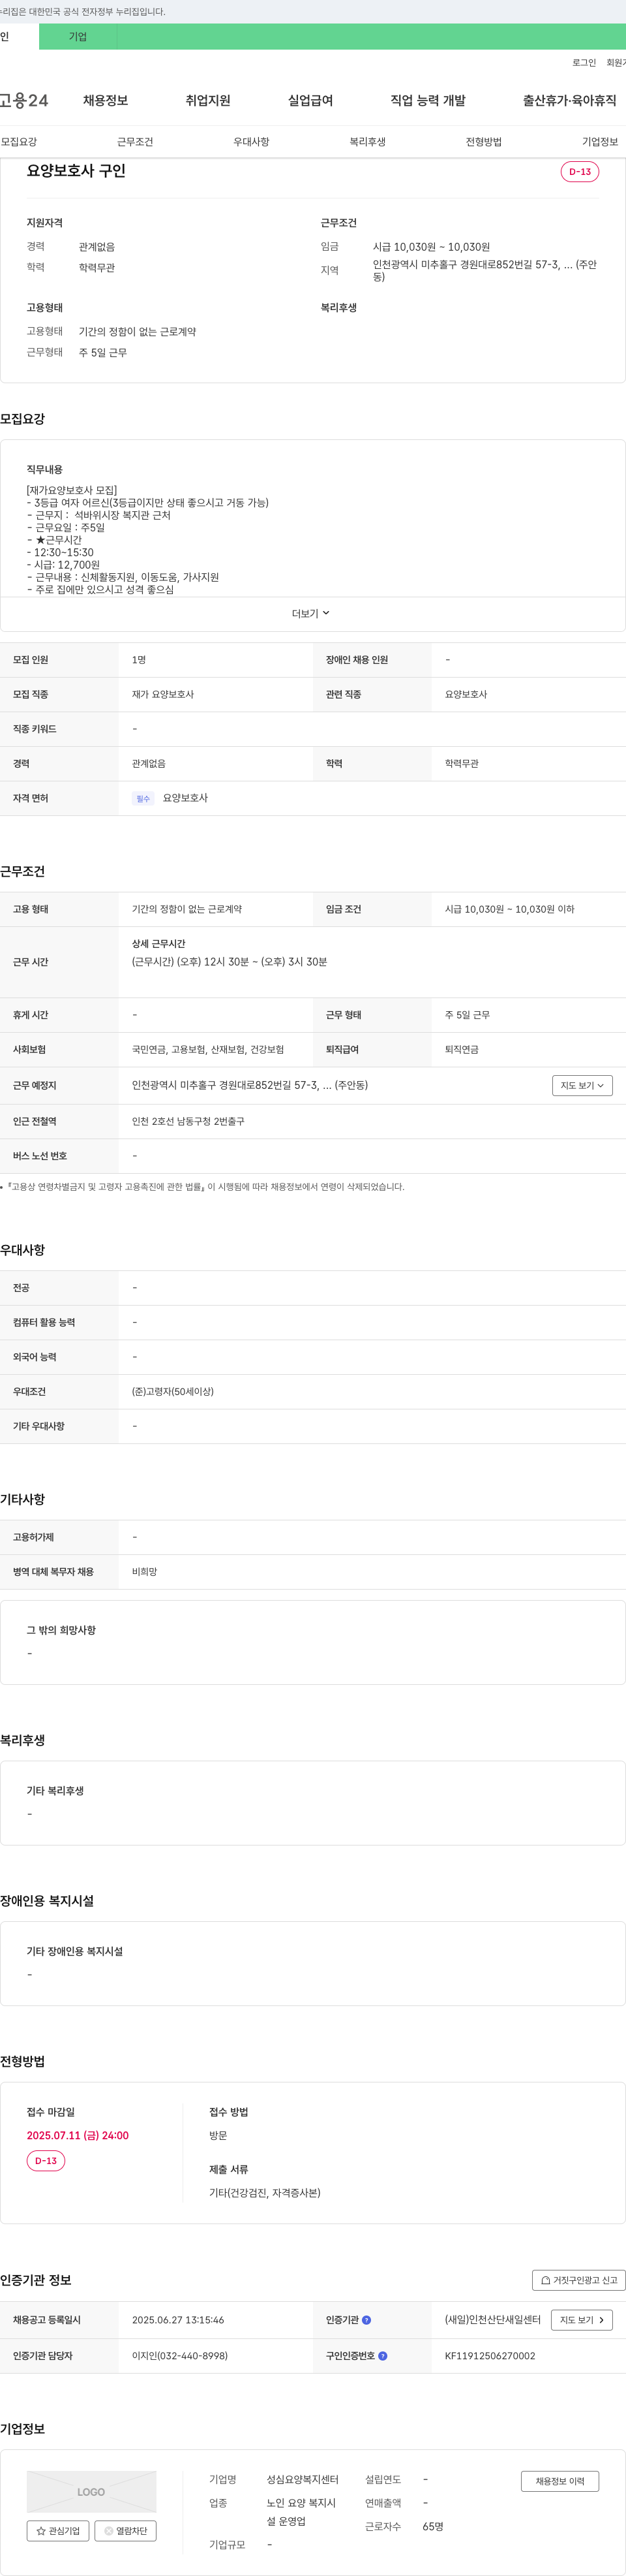Open the 채용정보 이력 button
This screenshot has height=2576, width=626.
560,2481
